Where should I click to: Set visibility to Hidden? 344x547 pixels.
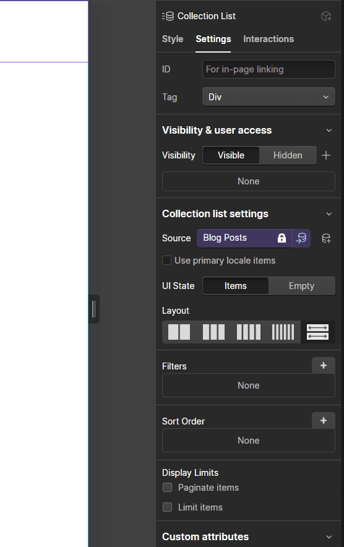click(288, 155)
